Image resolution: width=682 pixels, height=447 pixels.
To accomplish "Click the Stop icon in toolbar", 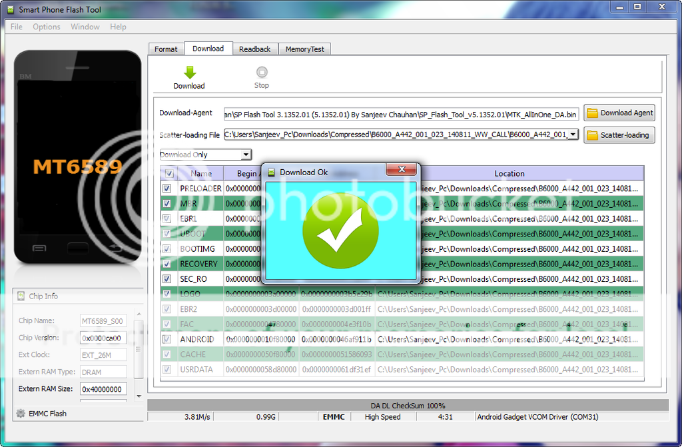I will pyautogui.click(x=262, y=73).
